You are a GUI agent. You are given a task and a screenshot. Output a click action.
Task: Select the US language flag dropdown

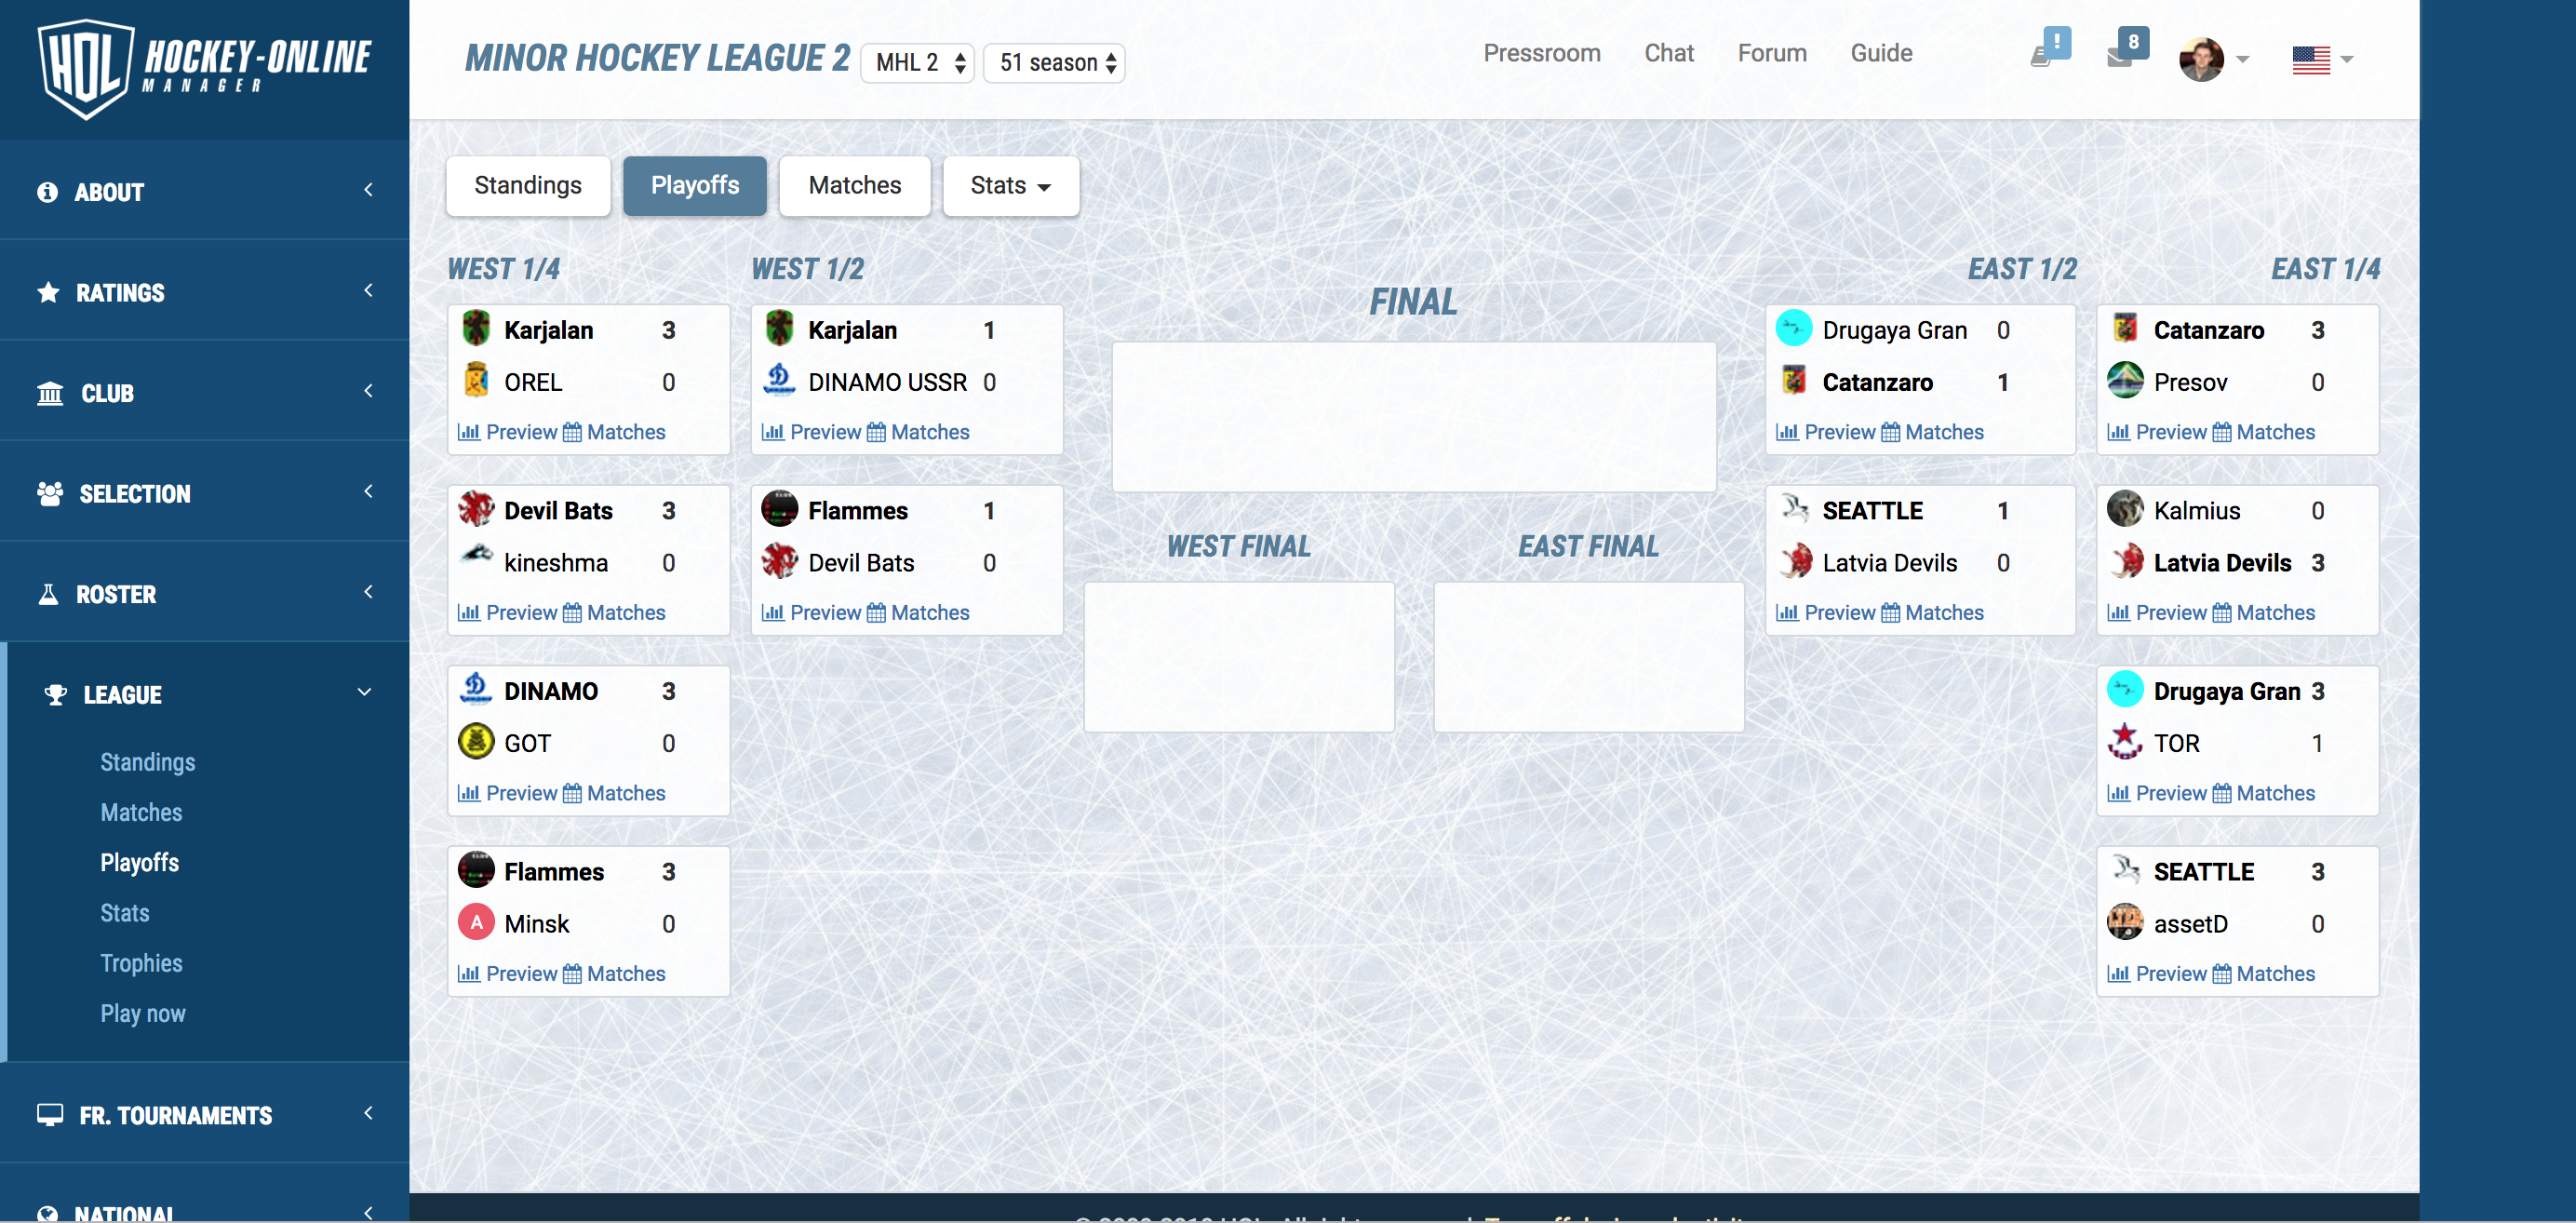point(2325,60)
